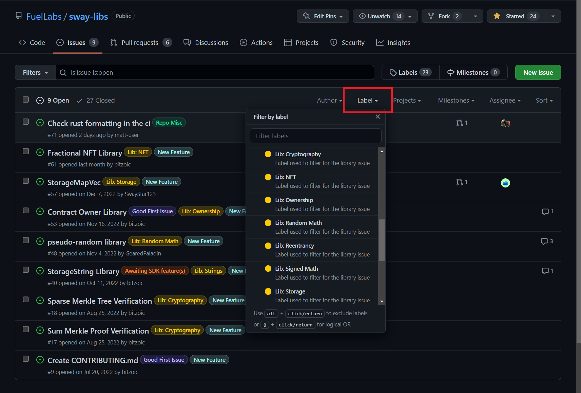Close the Filter by label popup
The height and width of the screenshot is (393, 581).
[x=378, y=117]
